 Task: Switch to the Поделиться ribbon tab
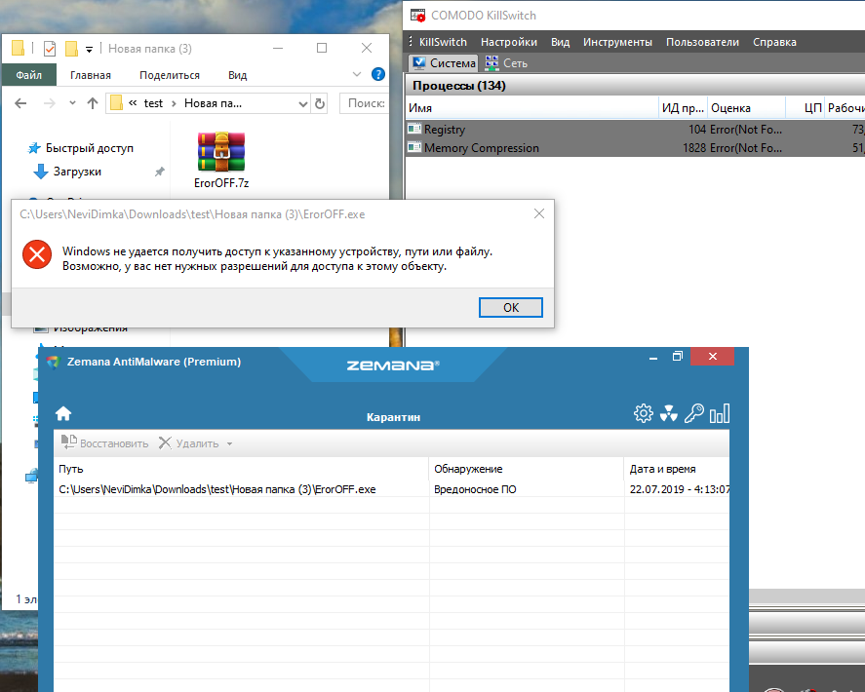point(170,75)
